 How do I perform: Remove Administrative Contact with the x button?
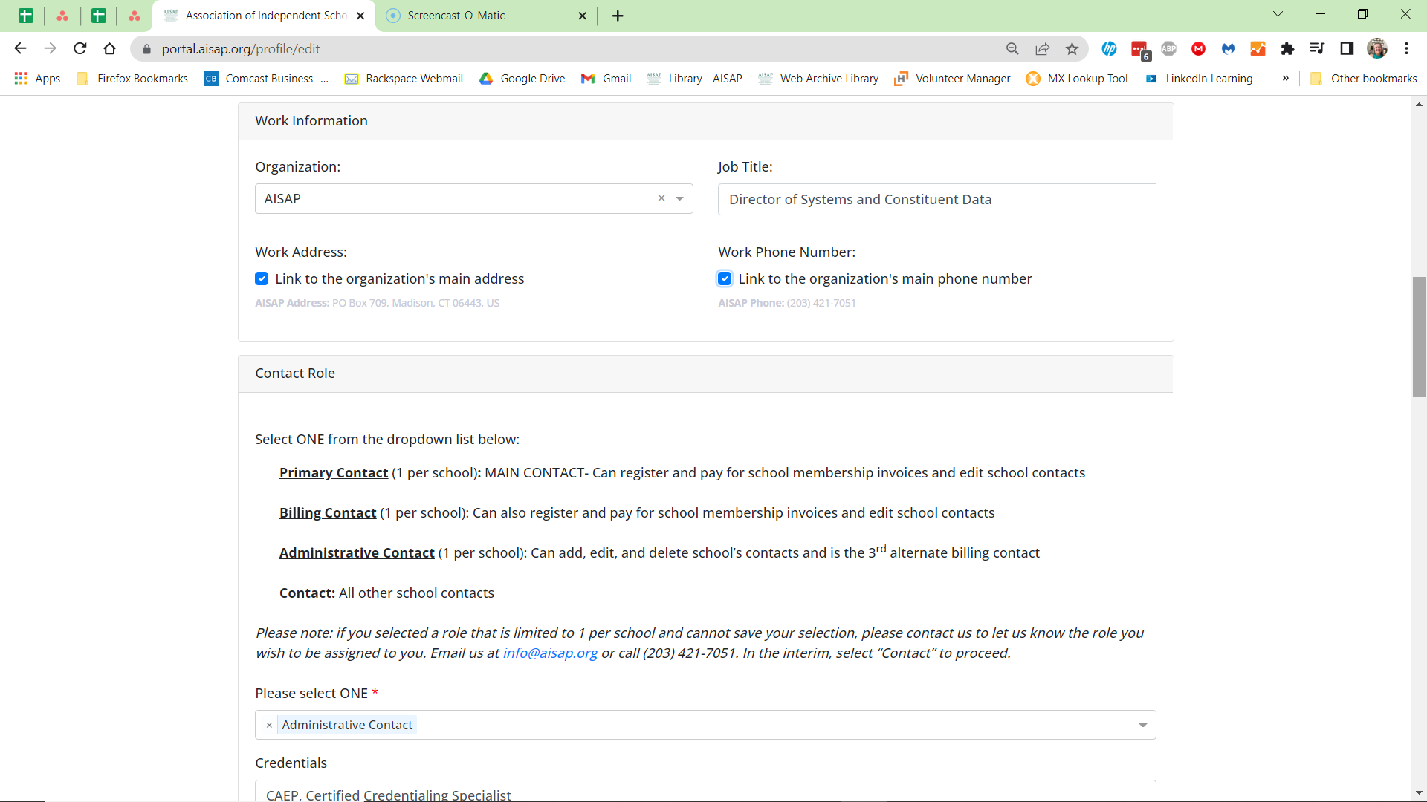coord(269,725)
